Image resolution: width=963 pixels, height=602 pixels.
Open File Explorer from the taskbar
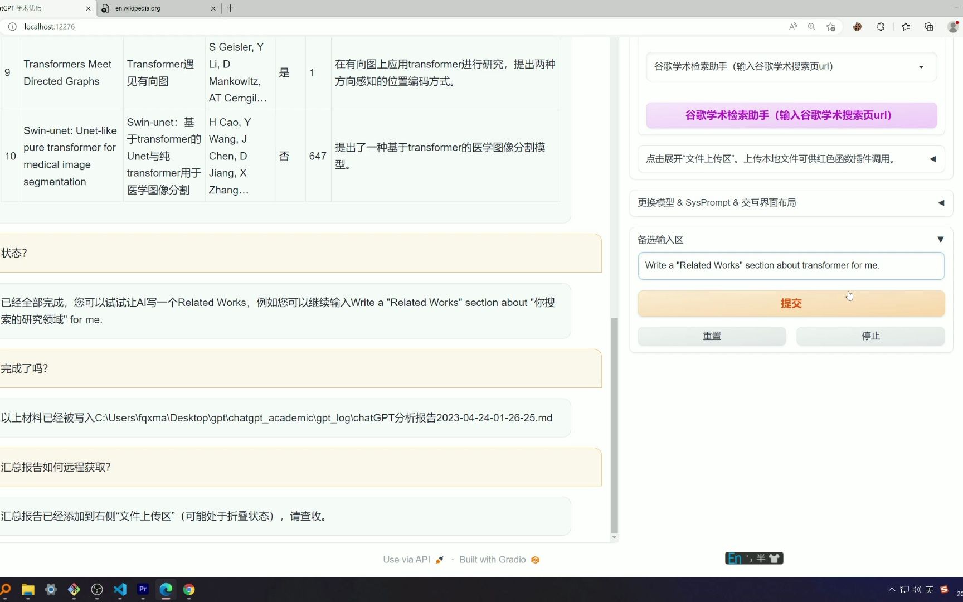click(28, 590)
